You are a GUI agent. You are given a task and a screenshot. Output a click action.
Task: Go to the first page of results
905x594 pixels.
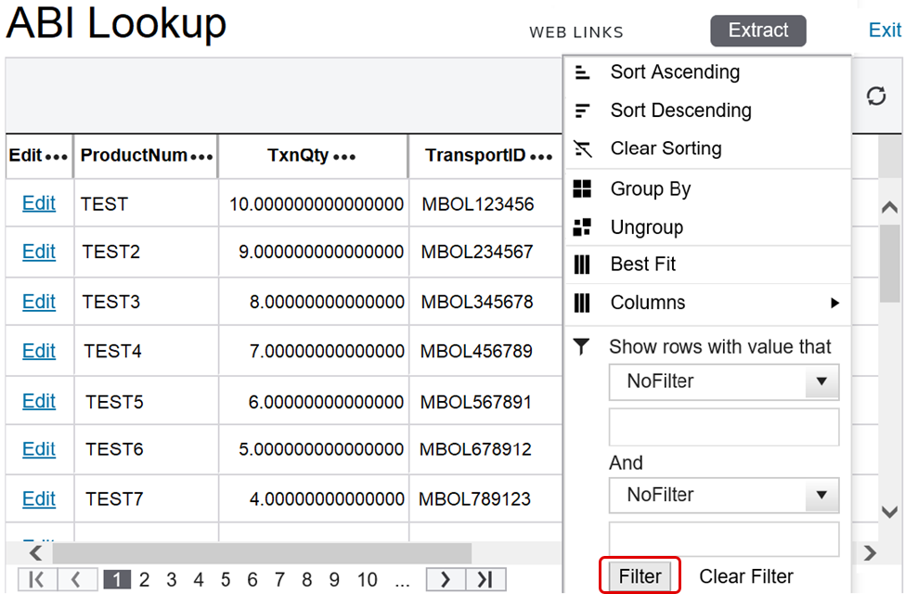pyautogui.click(x=37, y=580)
